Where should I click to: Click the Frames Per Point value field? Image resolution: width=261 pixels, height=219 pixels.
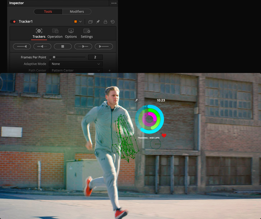tap(95, 57)
